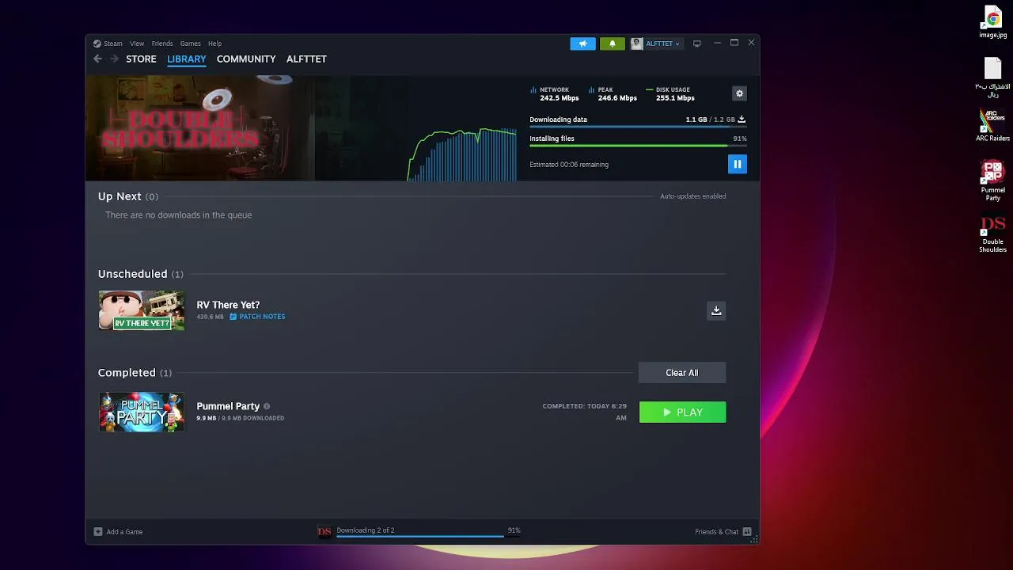Click the PEAK 246.6 Mbps stat
The image size is (1013, 570).
tap(613, 94)
